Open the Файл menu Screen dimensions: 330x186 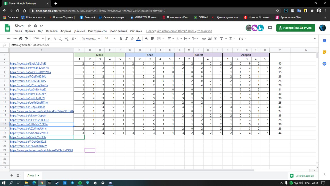tap(18, 31)
